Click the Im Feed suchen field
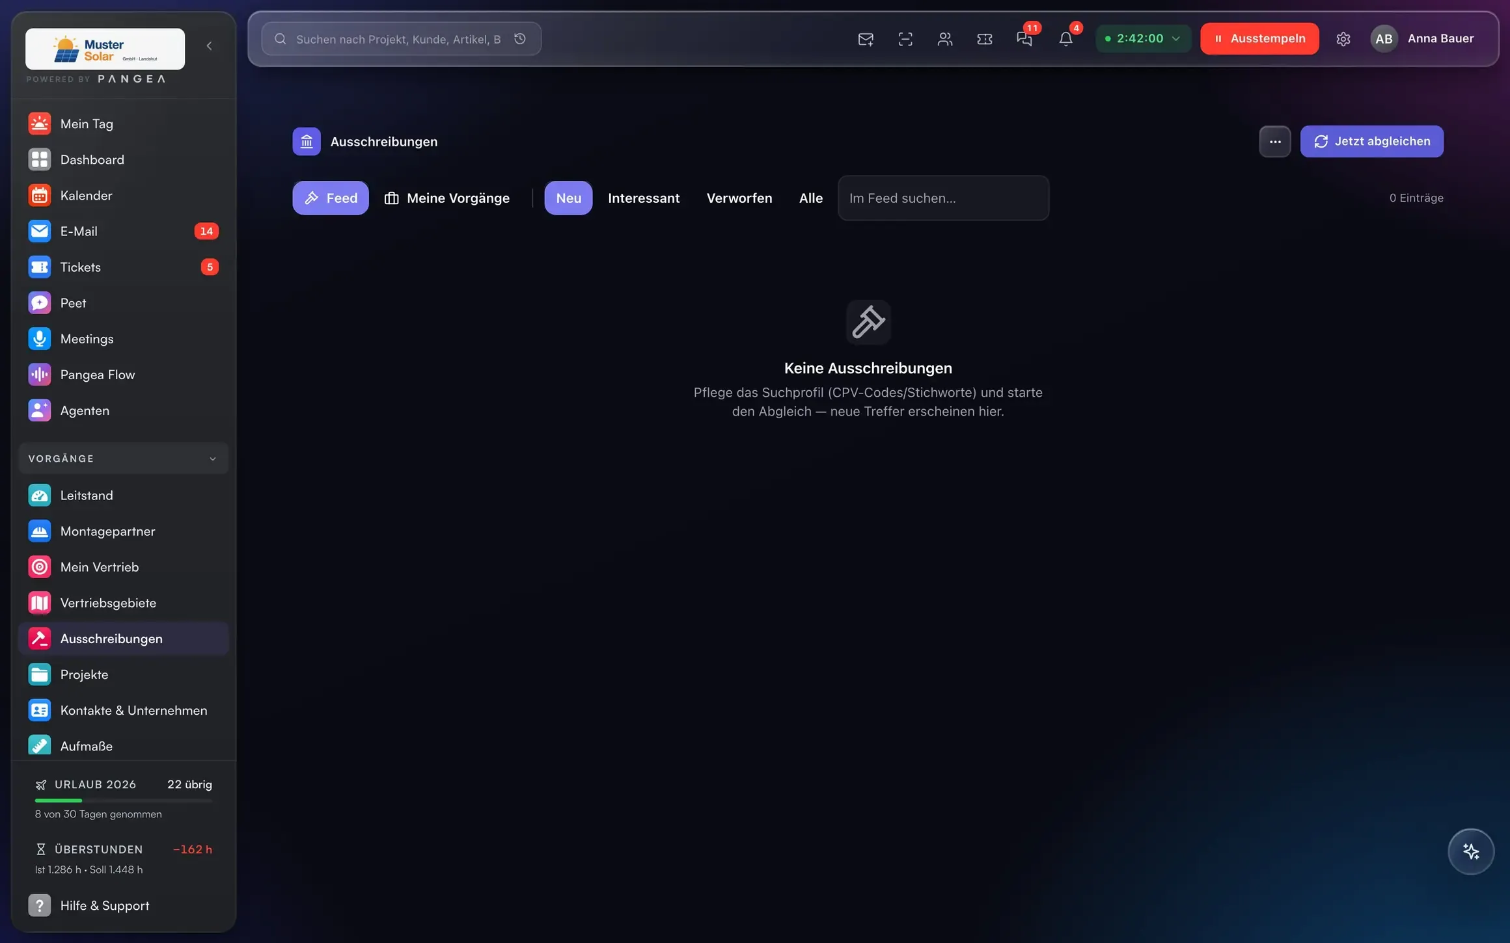The width and height of the screenshot is (1510, 943). [x=943, y=198]
